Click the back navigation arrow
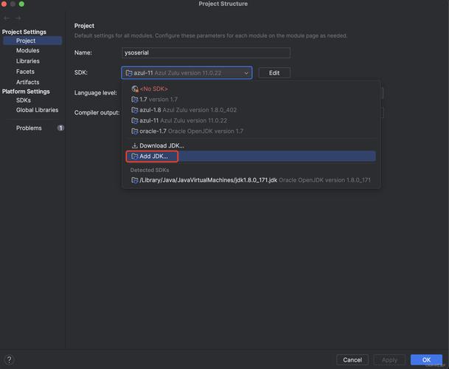 tap(7, 18)
